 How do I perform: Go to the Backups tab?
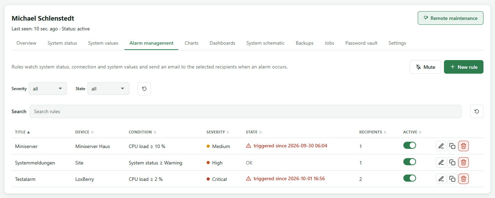tap(304, 43)
